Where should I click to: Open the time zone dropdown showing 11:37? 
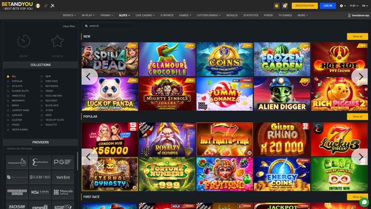tap(354, 6)
